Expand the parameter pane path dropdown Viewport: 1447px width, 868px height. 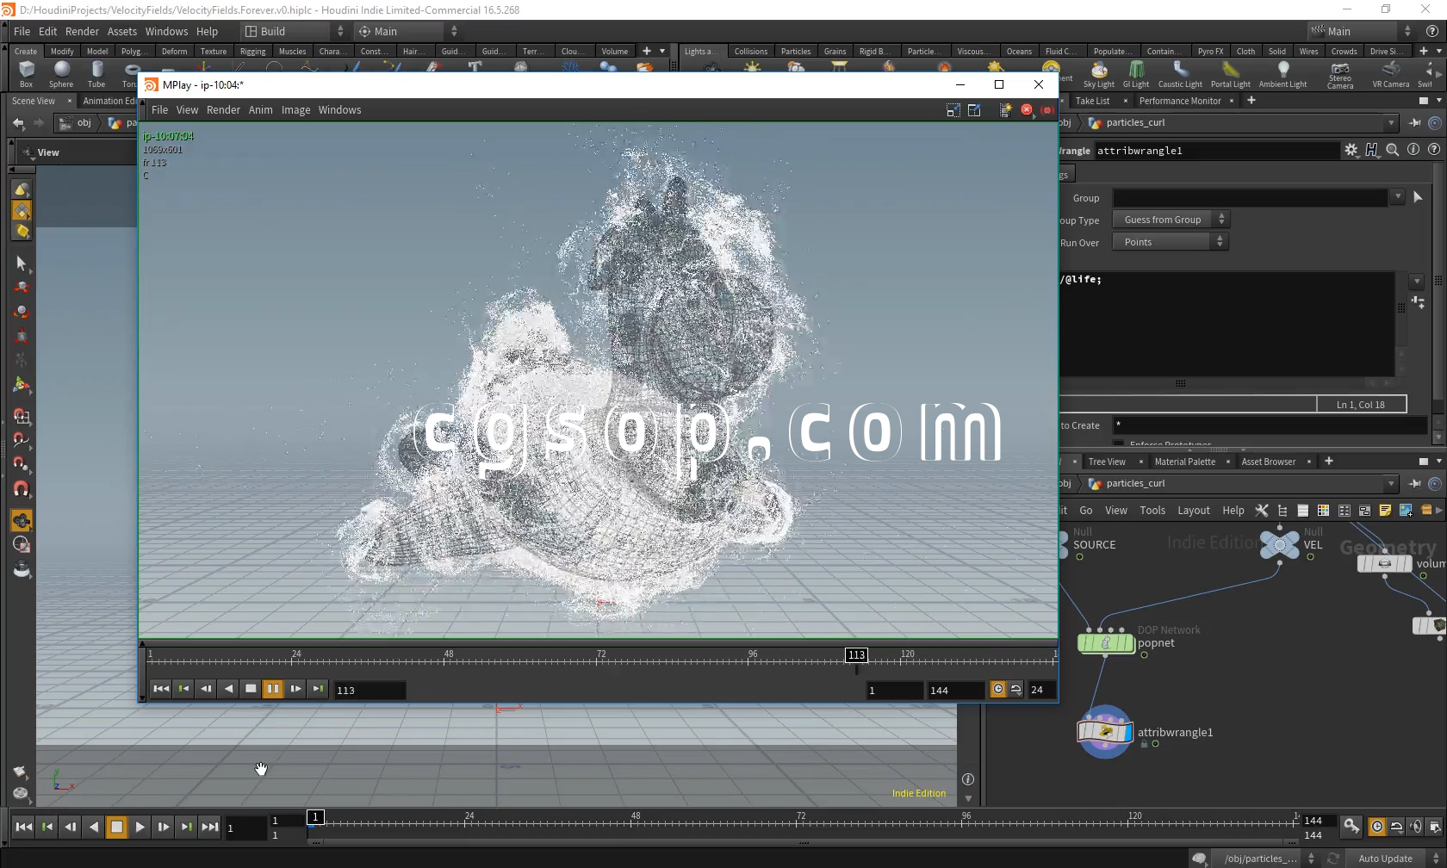point(1390,122)
